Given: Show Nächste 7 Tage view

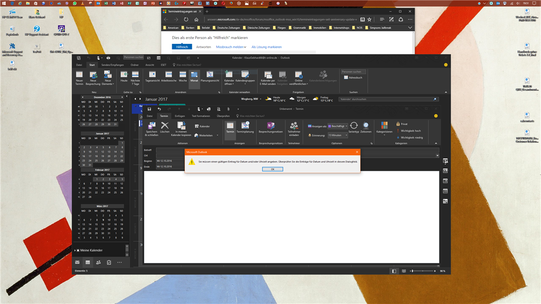Looking at the screenshot, I should pos(135,78).
